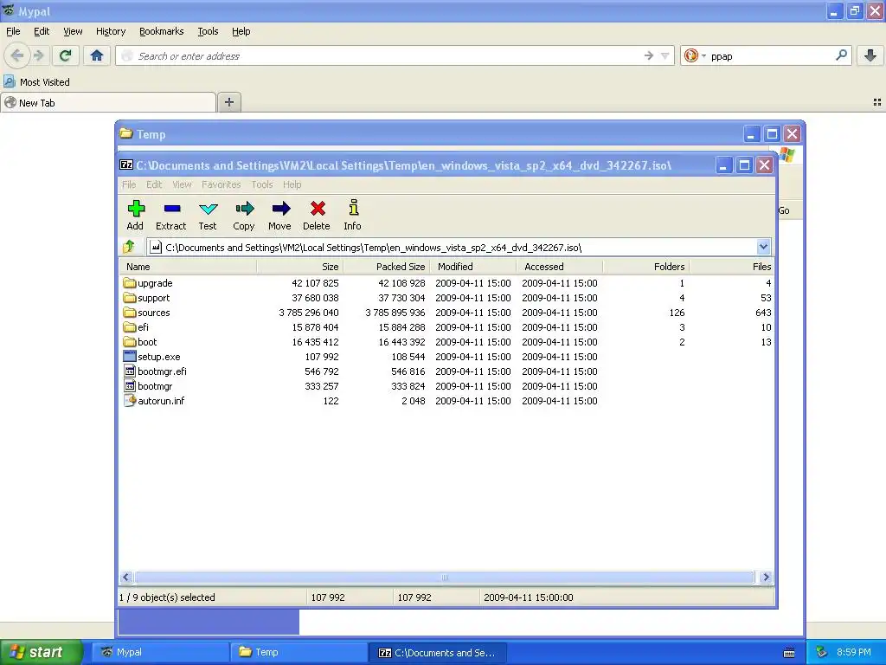
Task: Select the sources folder icon
Action: [x=130, y=312]
